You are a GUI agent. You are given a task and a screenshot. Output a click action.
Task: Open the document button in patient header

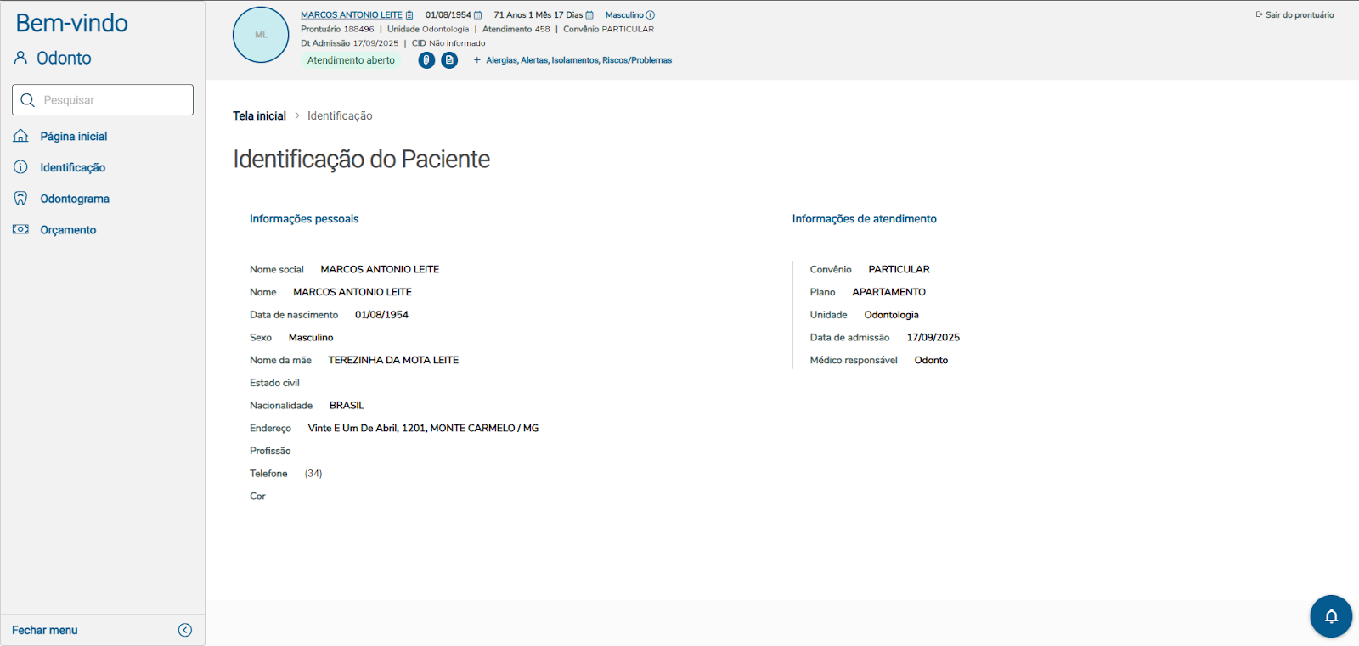(449, 60)
